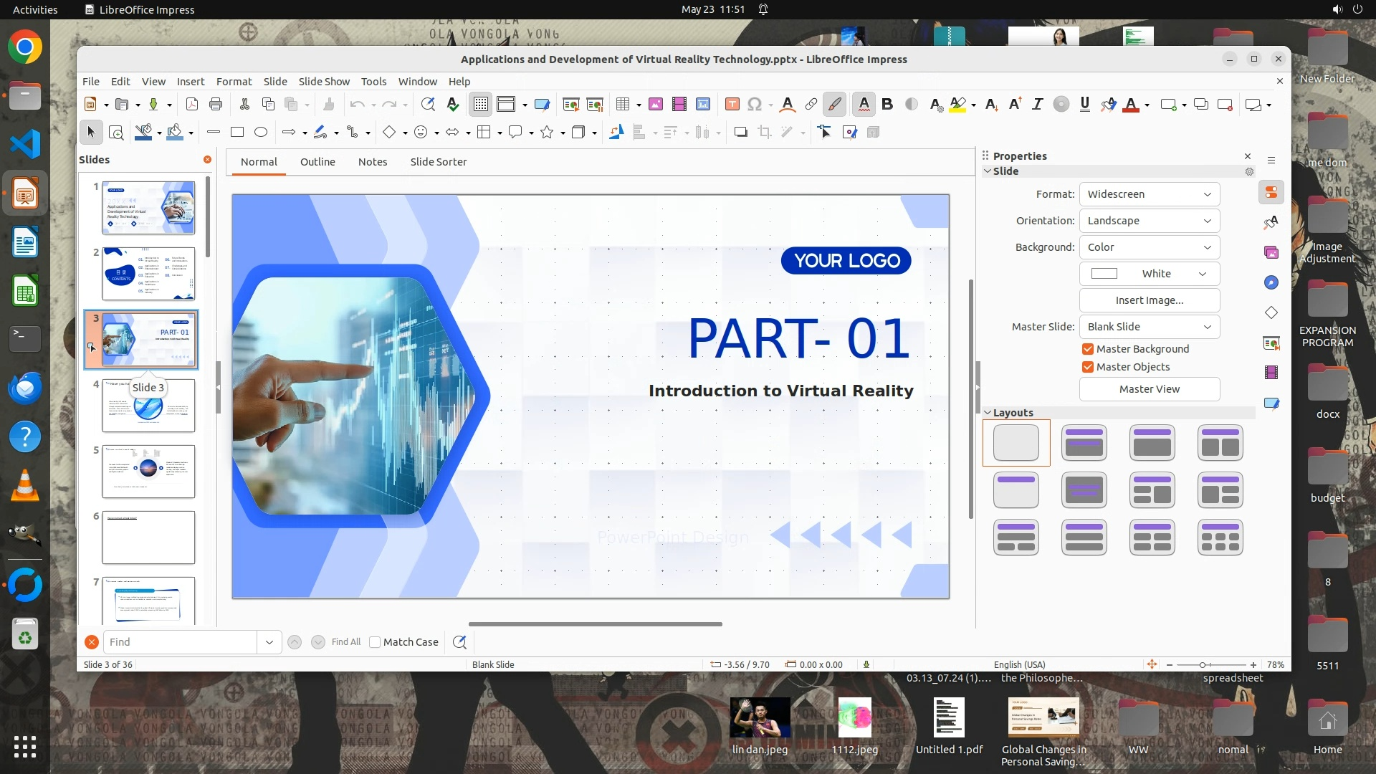Select the Rectangle drawing tool
Viewport: 1376px width, 774px height.
[237, 132]
